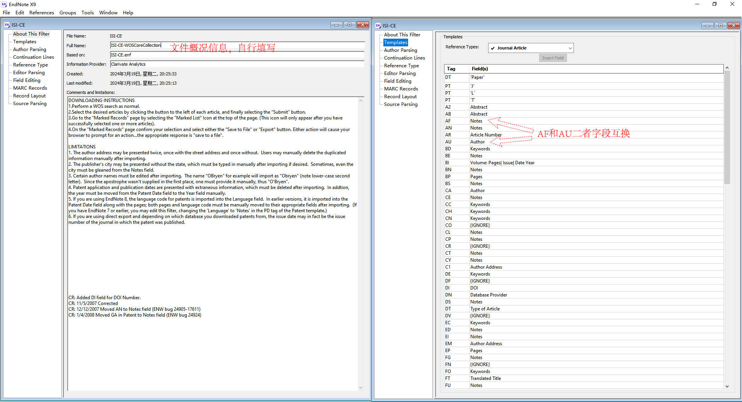Click templates table scroll up arrow
Screen dimensions: 742x402
pos(727,68)
